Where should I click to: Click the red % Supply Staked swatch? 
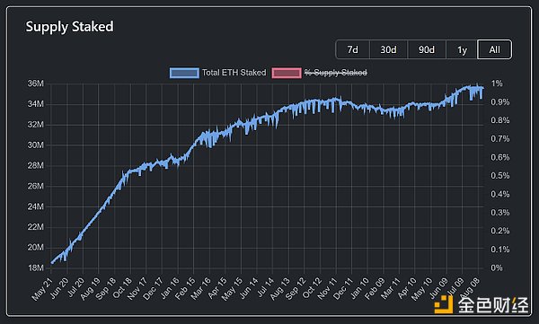point(287,73)
